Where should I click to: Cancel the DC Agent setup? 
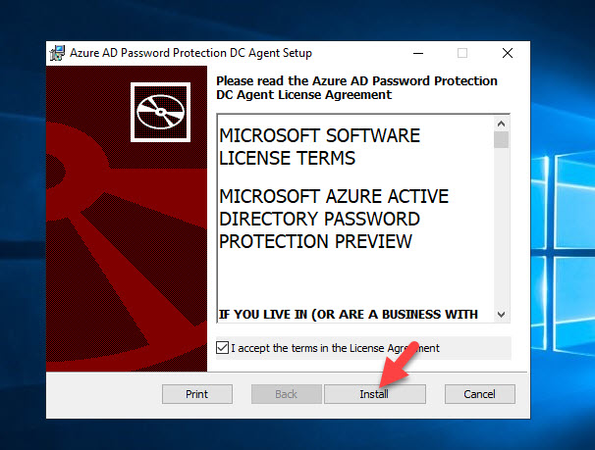(480, 394)
